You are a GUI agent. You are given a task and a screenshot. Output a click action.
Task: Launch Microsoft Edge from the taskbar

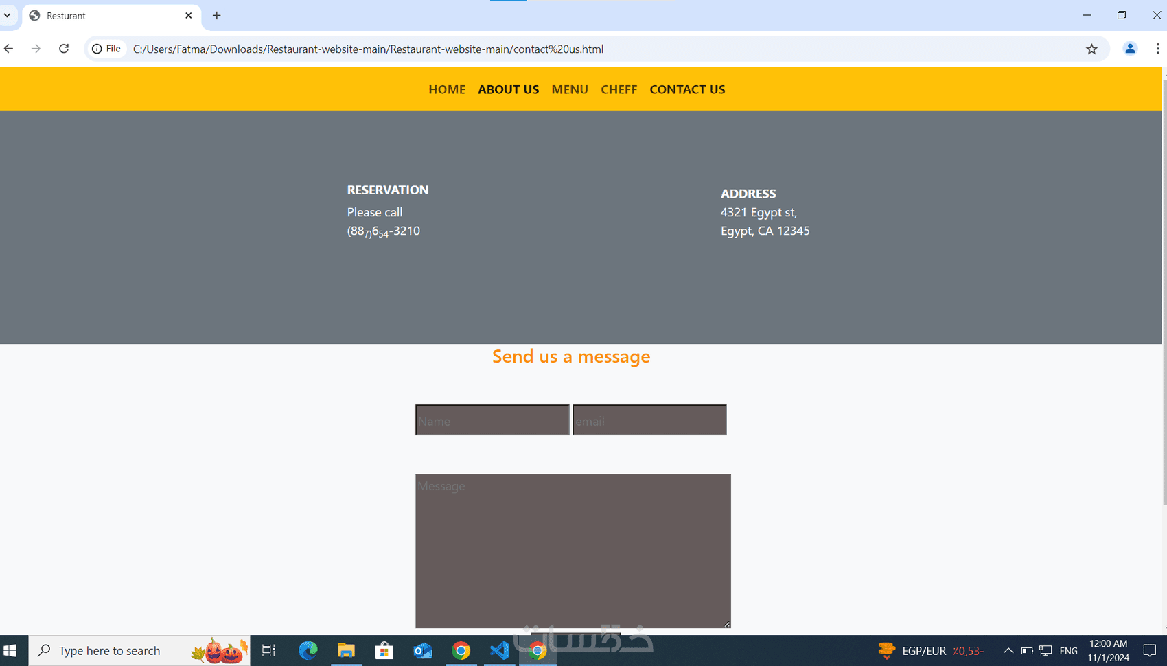[x=308, y=651]
